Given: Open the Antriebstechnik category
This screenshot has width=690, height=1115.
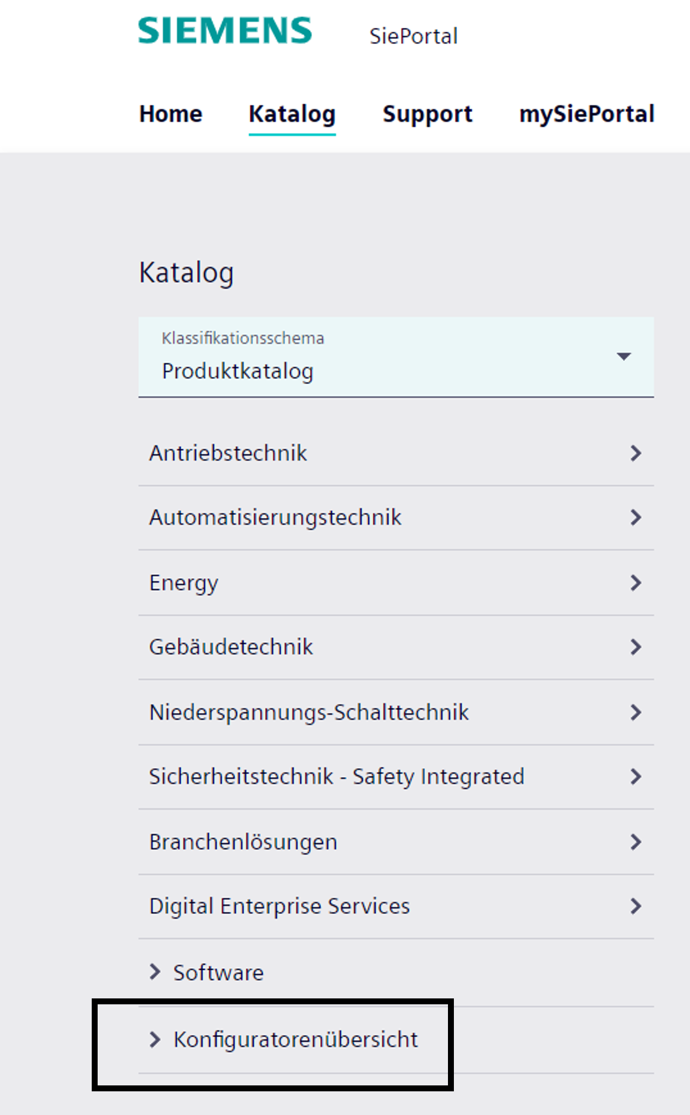Looking at the screenshot, I should pyautogui.click(x=228, y=453).
